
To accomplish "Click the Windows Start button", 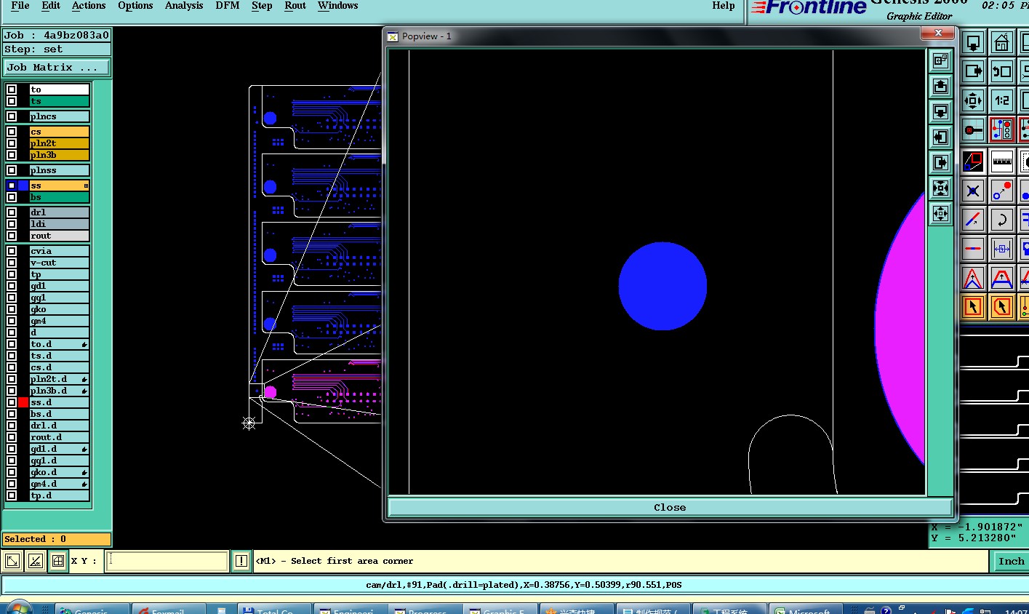I will coord(18,608).
